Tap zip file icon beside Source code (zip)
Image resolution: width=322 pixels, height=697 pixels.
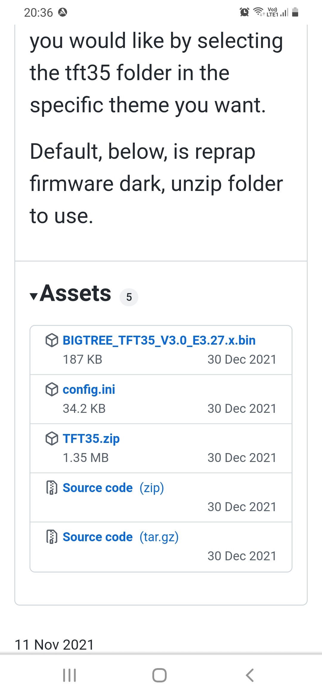(x=52, y=488)
